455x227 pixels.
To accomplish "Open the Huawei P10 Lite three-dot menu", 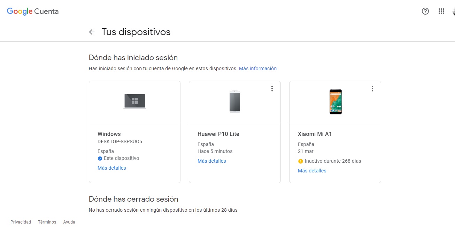I will click(272, 89).
